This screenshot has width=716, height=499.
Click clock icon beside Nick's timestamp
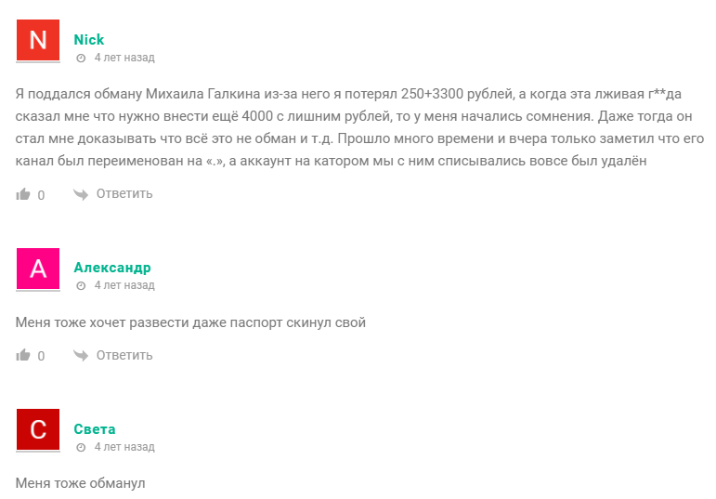[x=81, y=58]
